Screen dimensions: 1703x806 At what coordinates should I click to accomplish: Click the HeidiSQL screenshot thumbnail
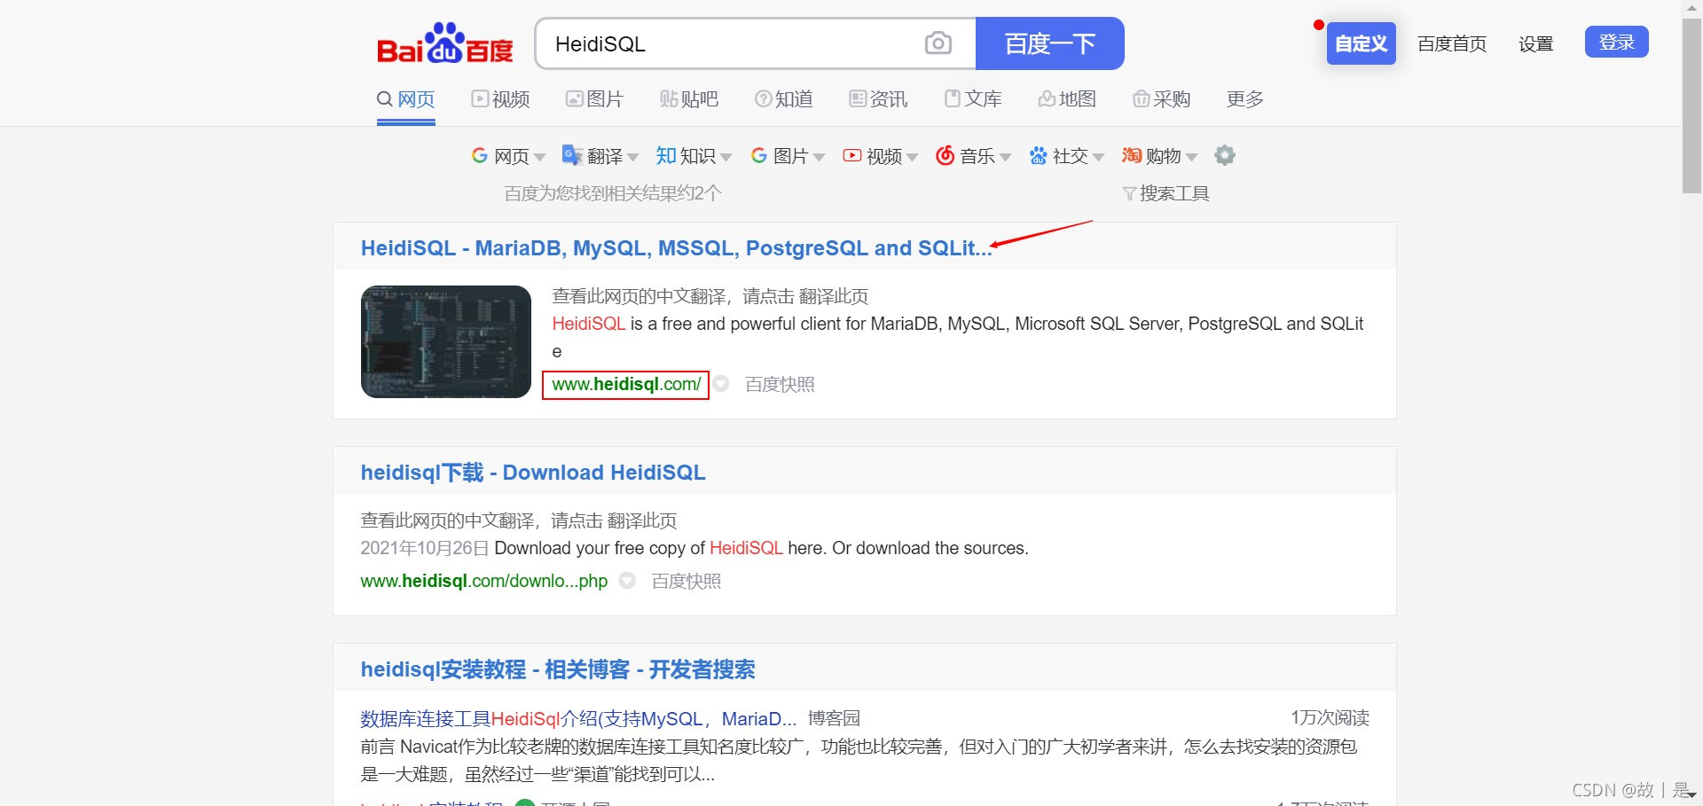pyautogui.click(x=446, y=341)
